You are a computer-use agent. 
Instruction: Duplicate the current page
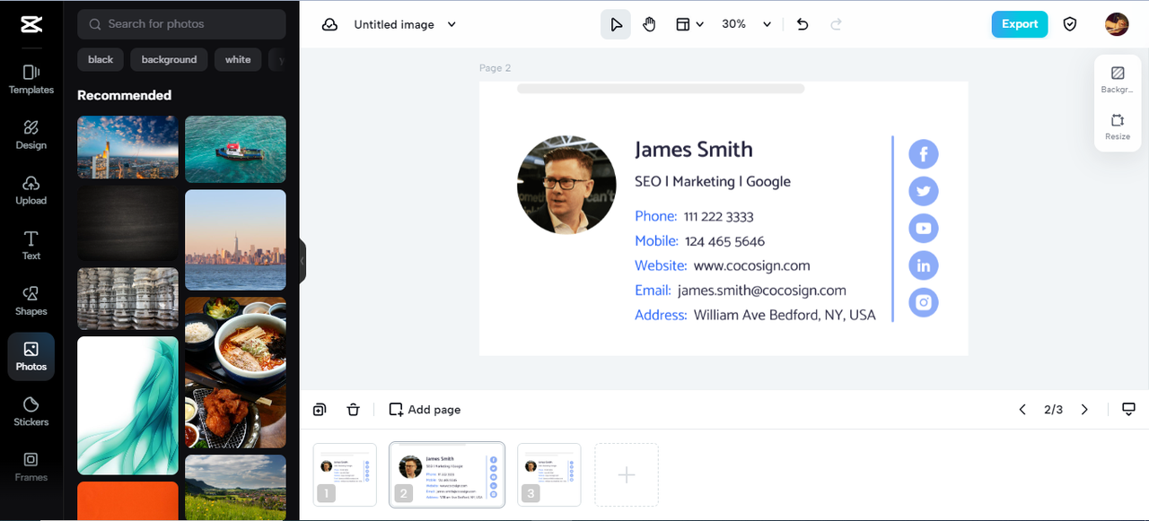(320, 410)
